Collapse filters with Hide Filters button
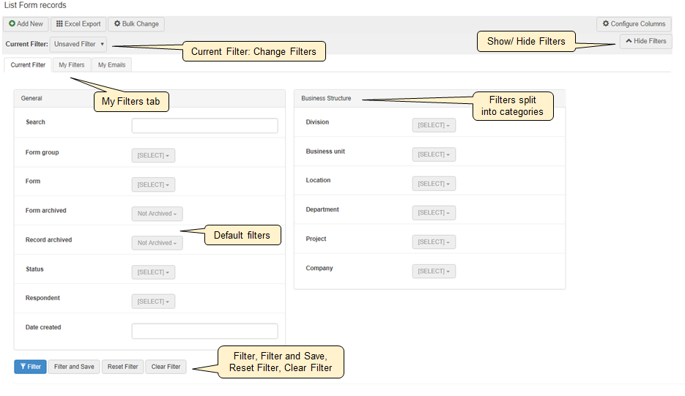685x396 pixels. (645, 42)
